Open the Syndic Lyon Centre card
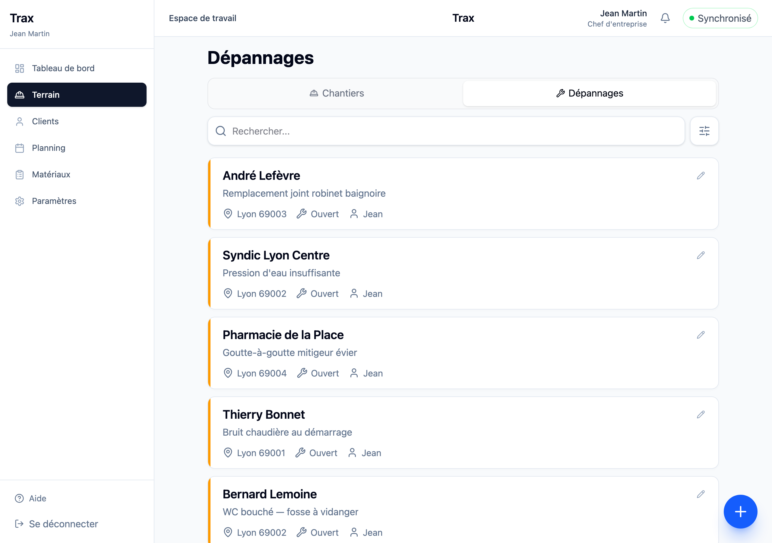The image size is (772, 543). click(463, 274)
